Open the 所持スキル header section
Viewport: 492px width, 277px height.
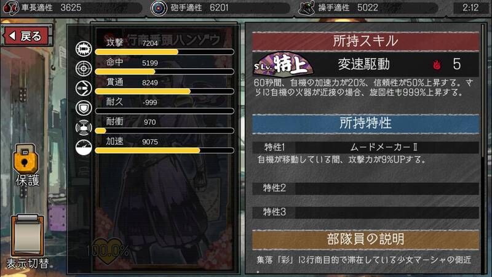(365, 41)
